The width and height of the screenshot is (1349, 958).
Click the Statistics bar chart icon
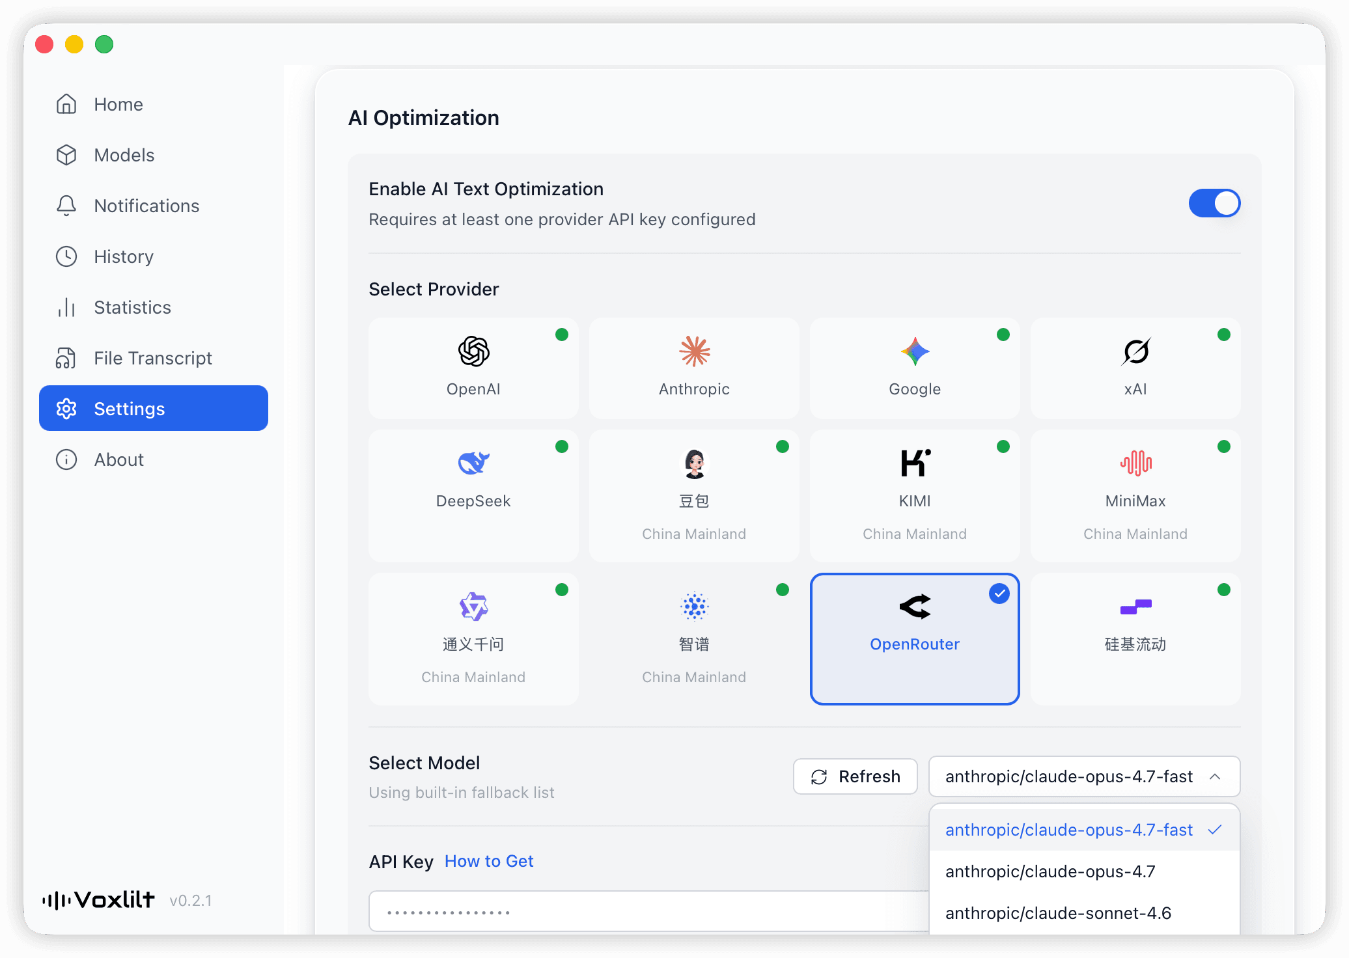click(66, 307)
